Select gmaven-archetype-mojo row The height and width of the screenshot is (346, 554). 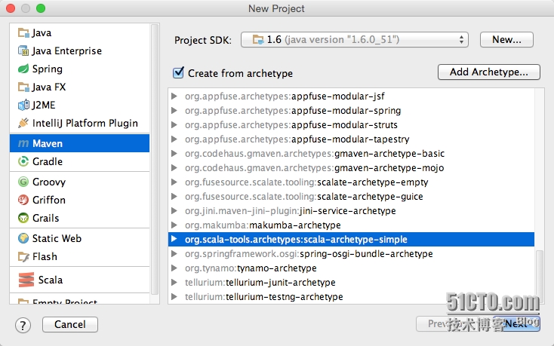click(351, 168)
